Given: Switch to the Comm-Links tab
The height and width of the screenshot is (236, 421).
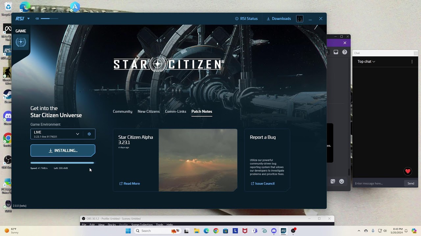Looking at the screenshot, I should coord(176,111).
